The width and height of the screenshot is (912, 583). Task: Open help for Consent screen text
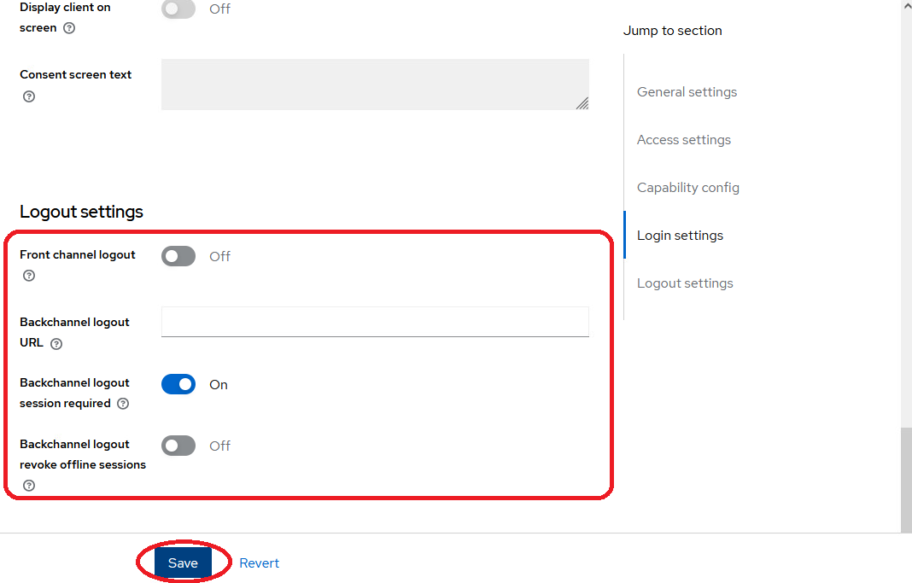pyautogui.click(x=28, y=96)
